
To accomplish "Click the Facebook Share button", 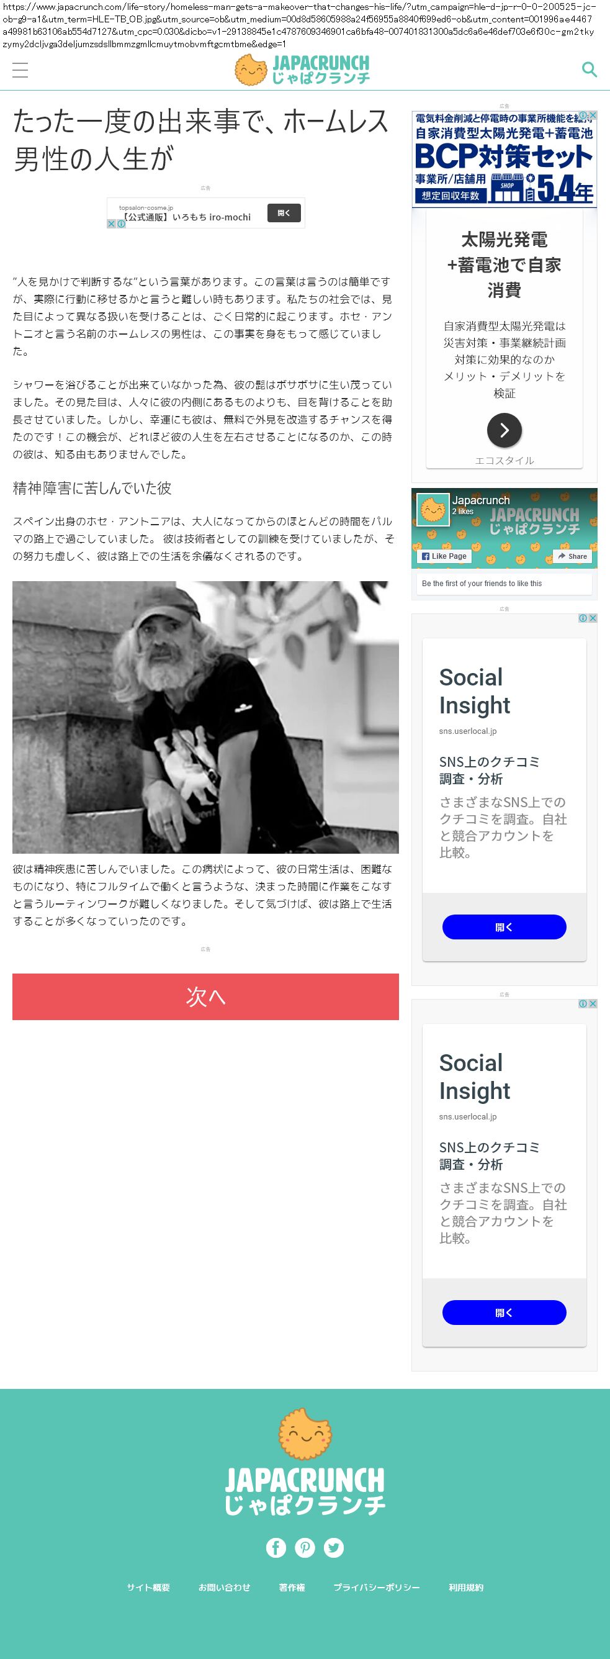I will point(573,556).
